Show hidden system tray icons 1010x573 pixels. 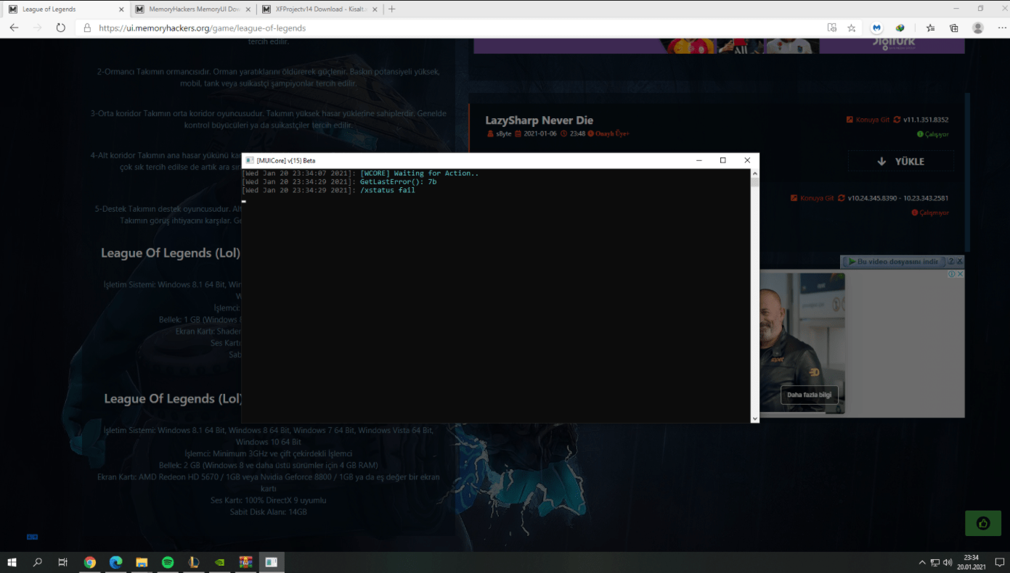click(x=922, y=562)
